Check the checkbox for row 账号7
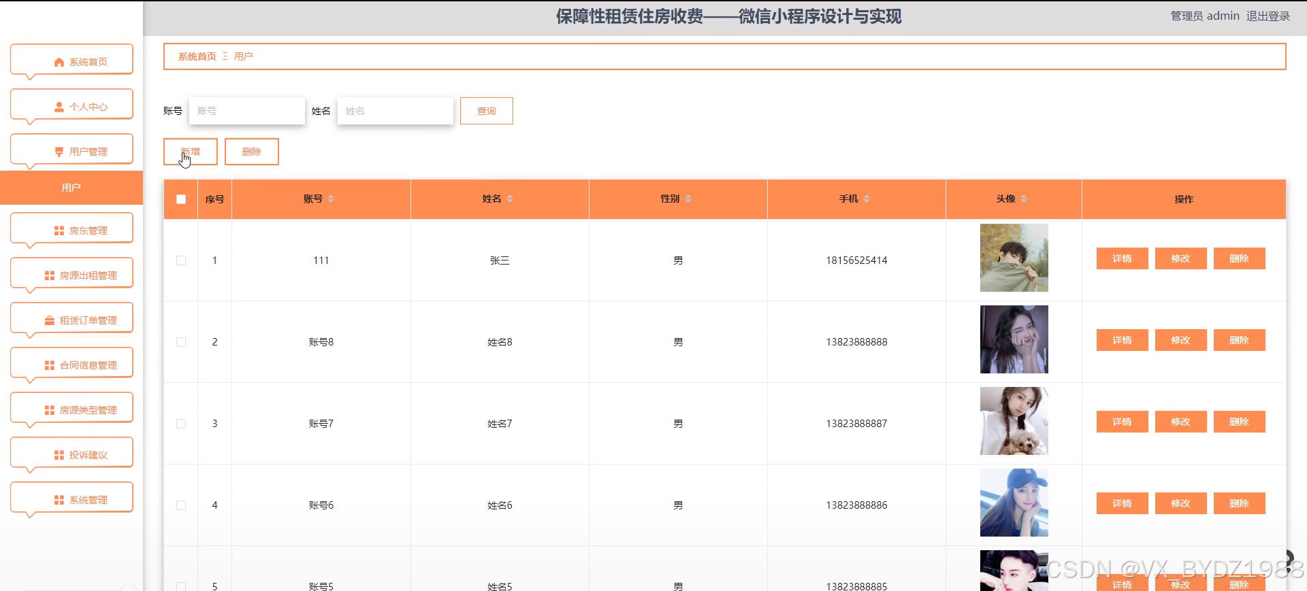Screen dimensions: 1307x591 [181, 424]
